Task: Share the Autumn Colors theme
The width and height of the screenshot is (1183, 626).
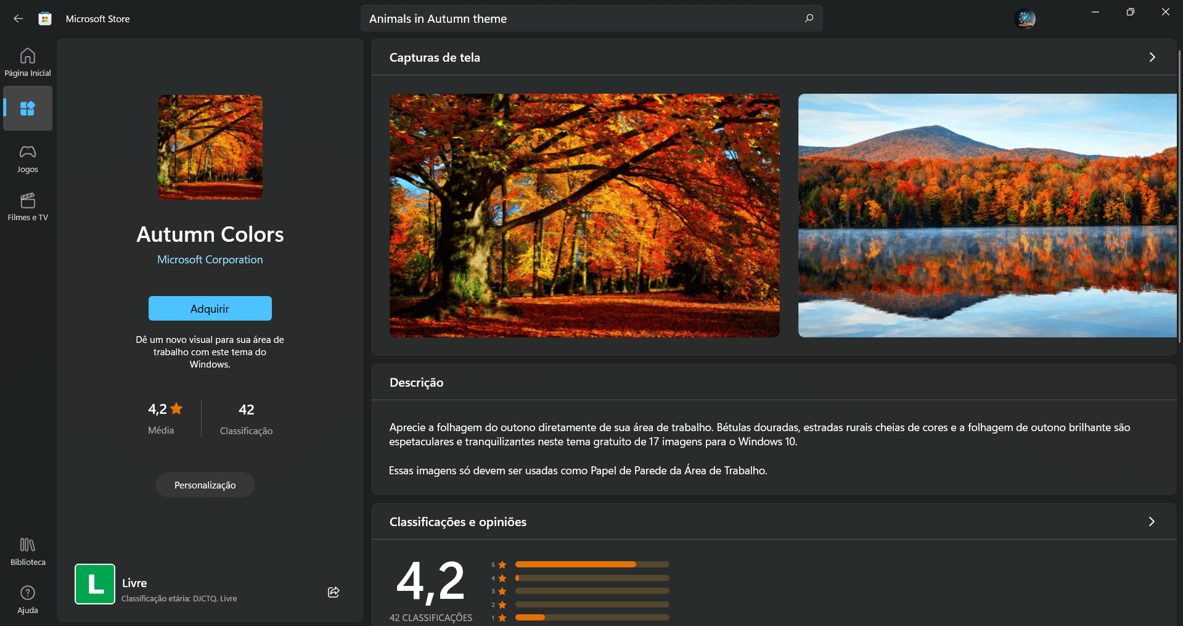Action: click(333, 591)
